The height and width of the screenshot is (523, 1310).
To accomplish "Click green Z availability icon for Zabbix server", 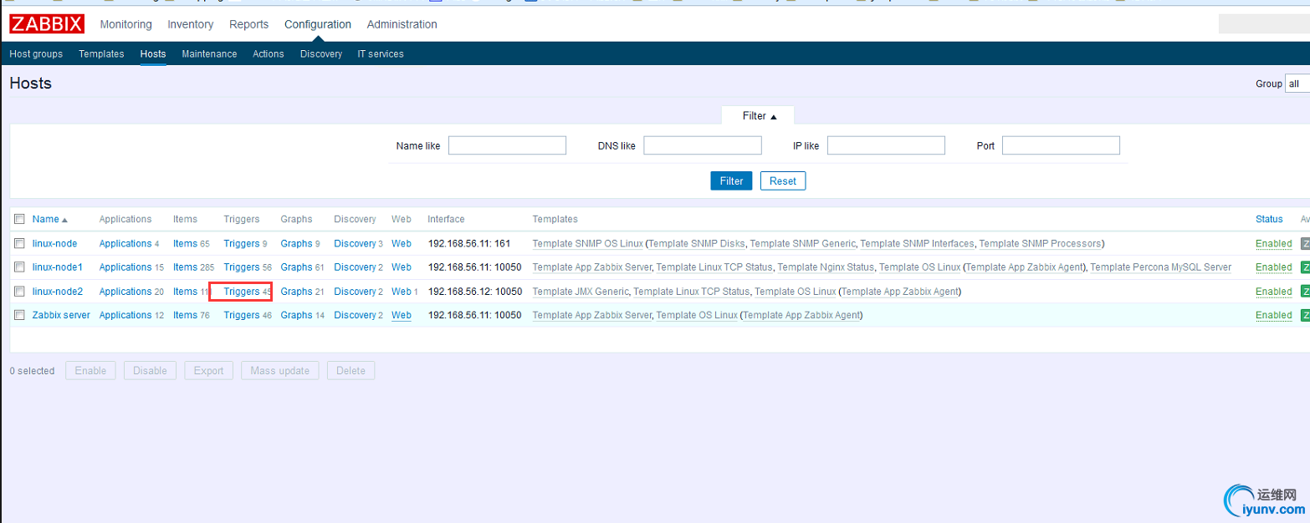I will click(1305, 315).
